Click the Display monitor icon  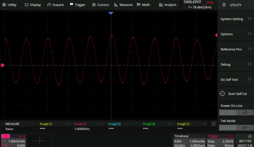point(27,5)
